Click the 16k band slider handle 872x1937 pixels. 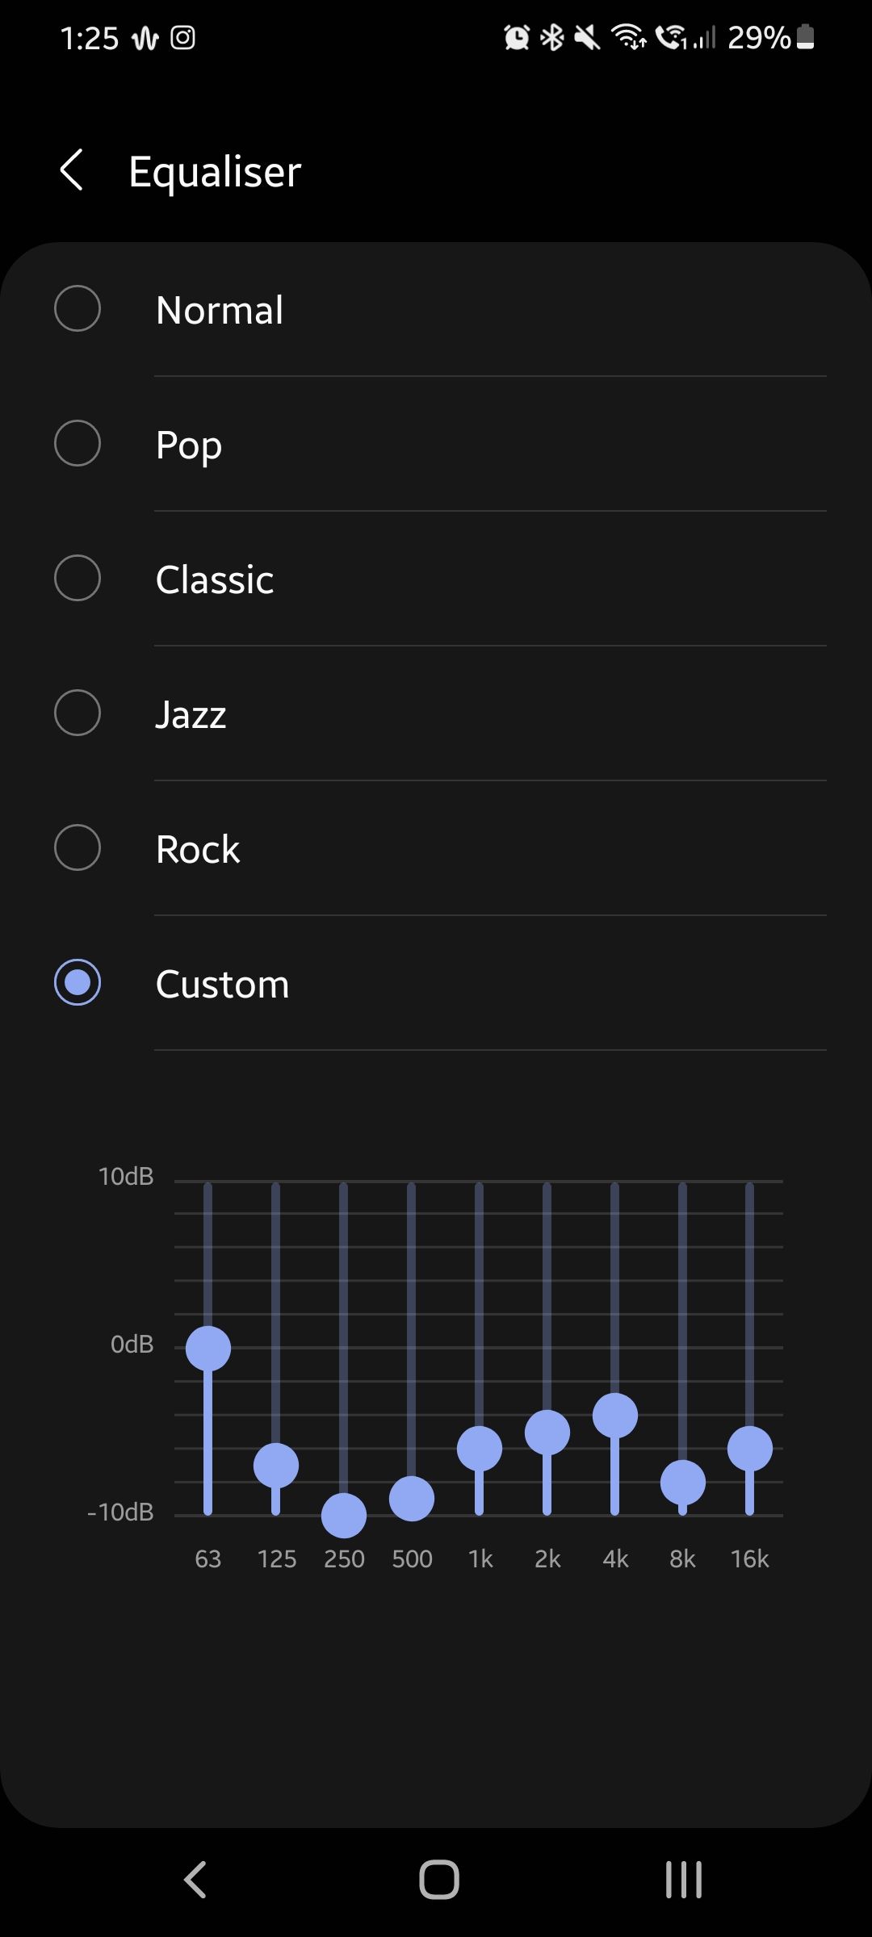pyautogui.click(x=750, y=1449)
